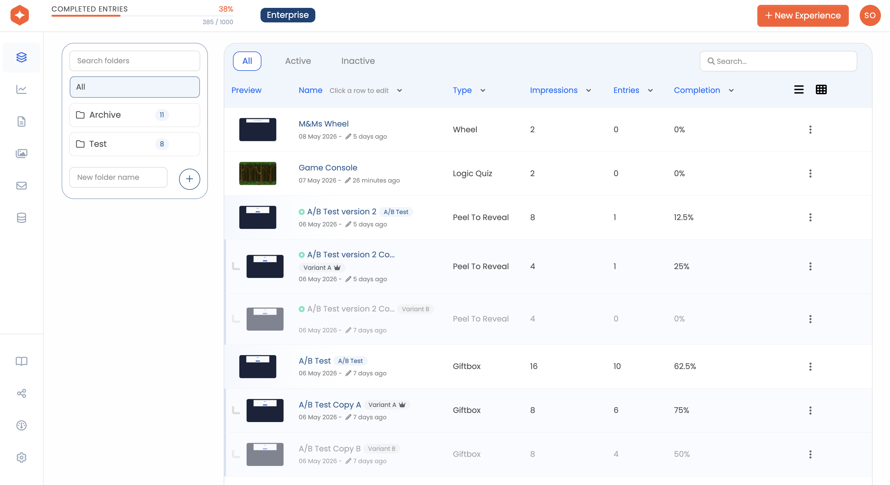Open the analytics chart icon in sidebar
The height and width of the screenshot is (485, 890).
pyautogui.click(x=22, y=89)
